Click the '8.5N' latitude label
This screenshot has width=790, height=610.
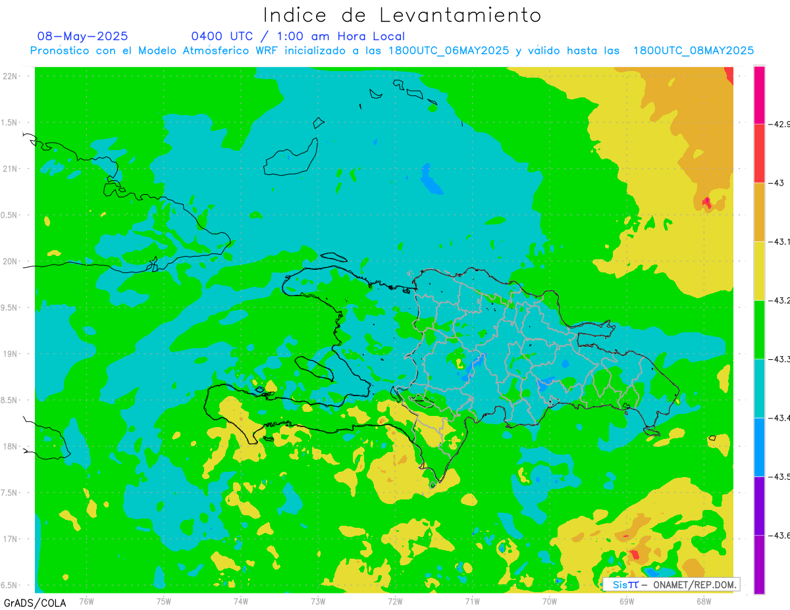8,400
